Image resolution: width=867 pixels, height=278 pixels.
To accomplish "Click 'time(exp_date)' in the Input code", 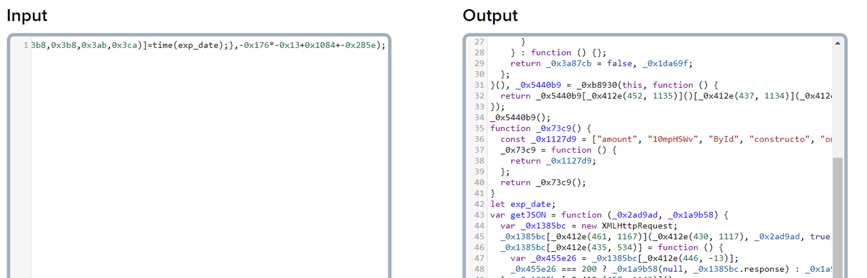I will pyautogui.click(x=188, y=45).
